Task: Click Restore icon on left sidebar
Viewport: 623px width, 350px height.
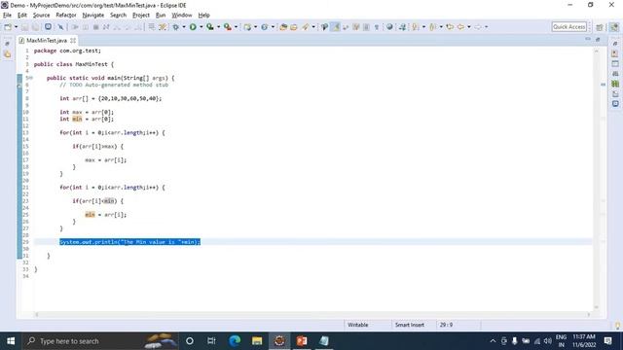Action: (x=8, y=43)
